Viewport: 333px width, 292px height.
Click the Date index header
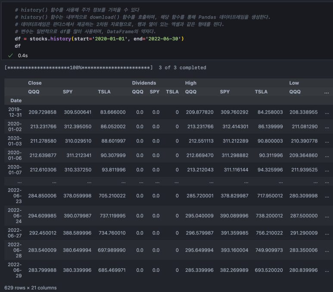(16, 100)
